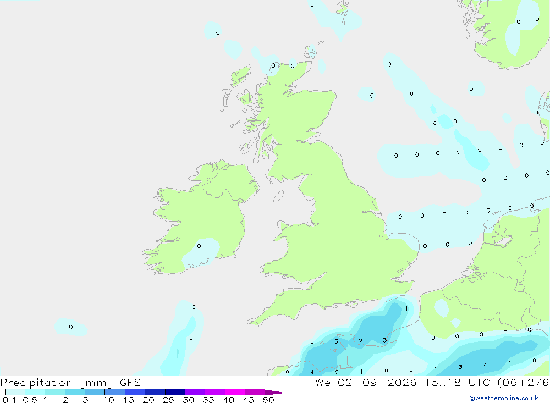Select the 5–10 mm legend color swatch

pos(95,392)
